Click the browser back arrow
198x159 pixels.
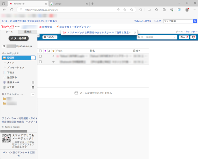point(4,9)
